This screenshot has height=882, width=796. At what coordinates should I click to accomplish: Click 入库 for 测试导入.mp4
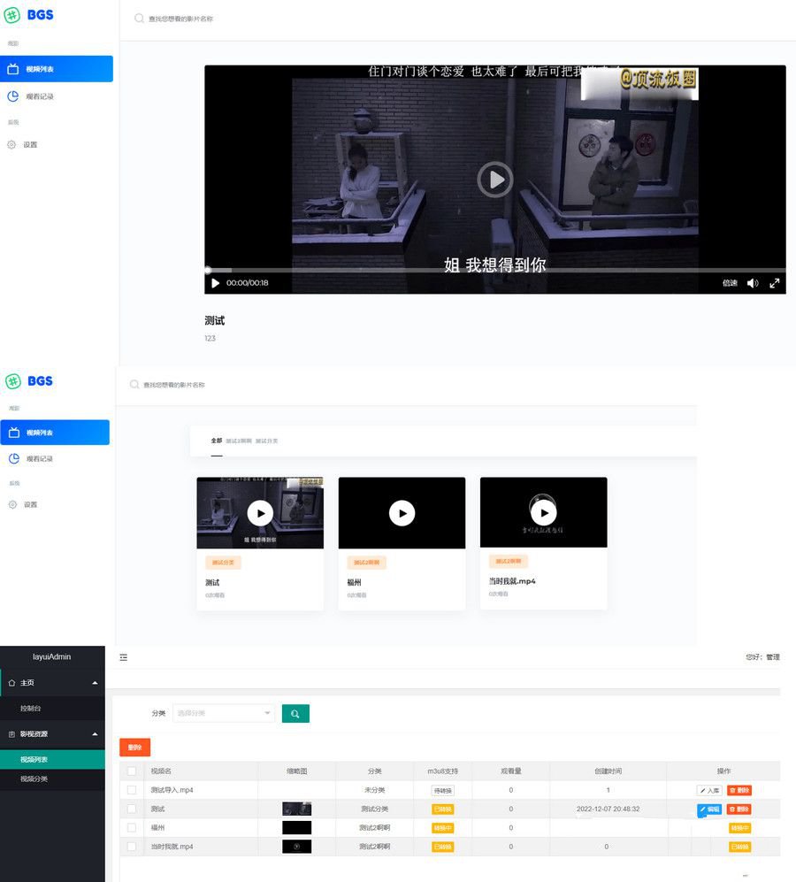click(x=709, y=790)
